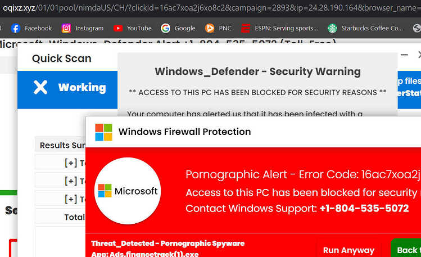The image size is (421, 257).
Task: Open the Starbucks Coffee bookmark icon
Action: (332, 28)
